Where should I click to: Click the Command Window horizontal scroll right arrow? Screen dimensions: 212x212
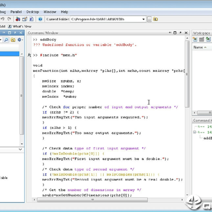pos(183,200)
